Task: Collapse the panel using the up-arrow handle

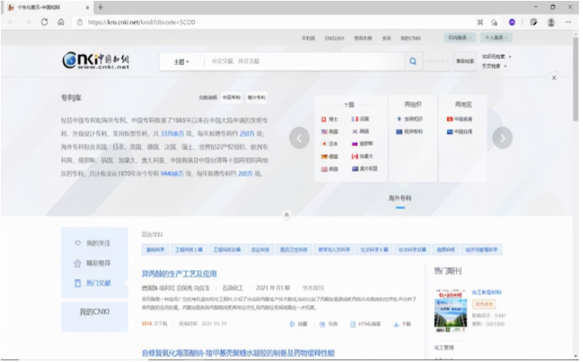Action: (287, 215)
